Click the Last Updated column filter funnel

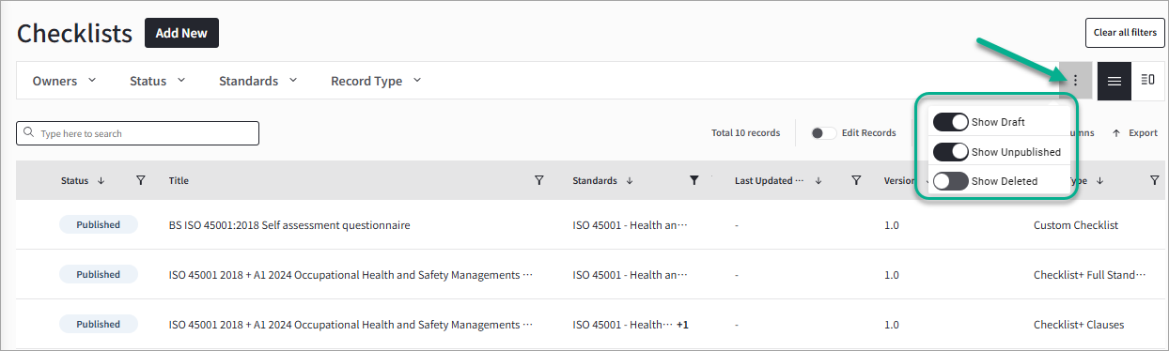point(856,180)
